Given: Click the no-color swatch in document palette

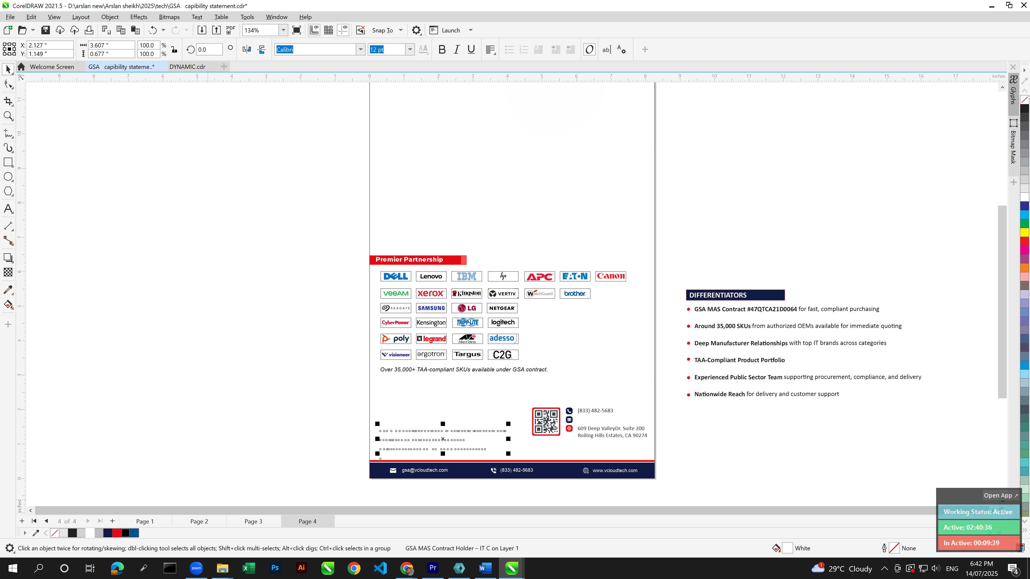Looking at the screenshot, I should coord(55,533).
